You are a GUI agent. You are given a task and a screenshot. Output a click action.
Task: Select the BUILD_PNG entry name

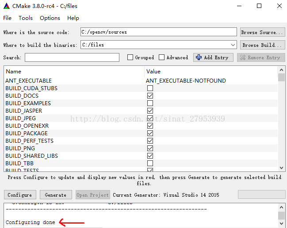[x=20, y=148]
